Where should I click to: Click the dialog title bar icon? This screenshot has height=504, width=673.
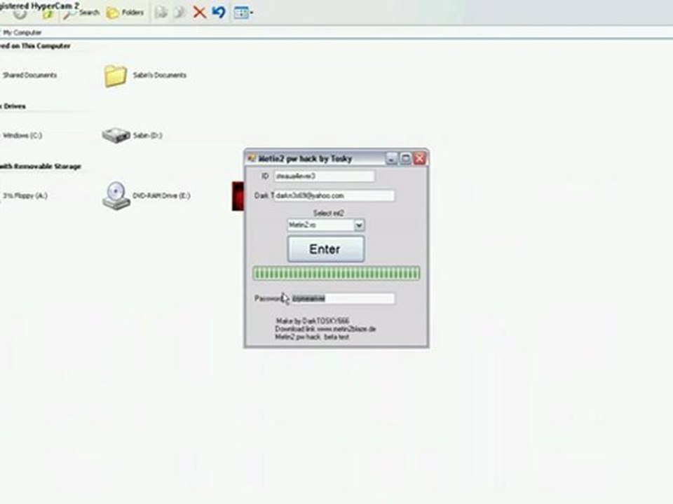(252, 159)
